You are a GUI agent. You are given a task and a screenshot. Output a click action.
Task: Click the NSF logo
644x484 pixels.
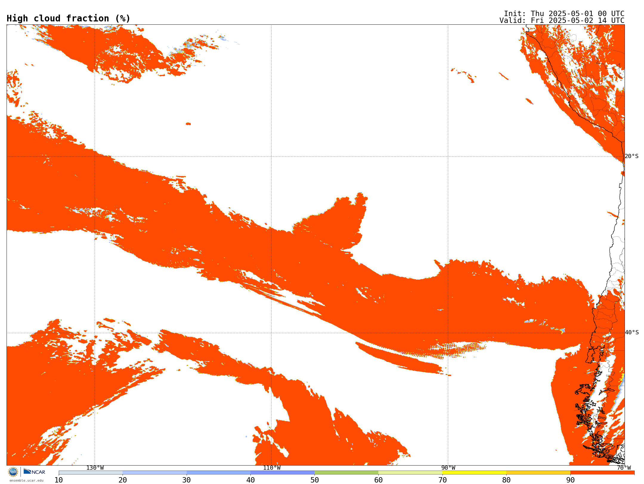(13, 472)
